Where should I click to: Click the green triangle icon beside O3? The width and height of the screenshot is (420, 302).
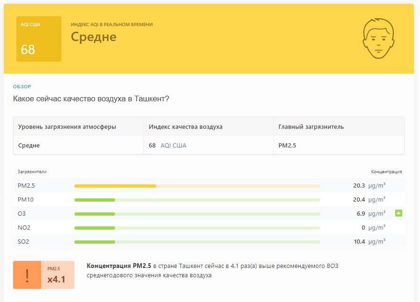tap(398, 213)
